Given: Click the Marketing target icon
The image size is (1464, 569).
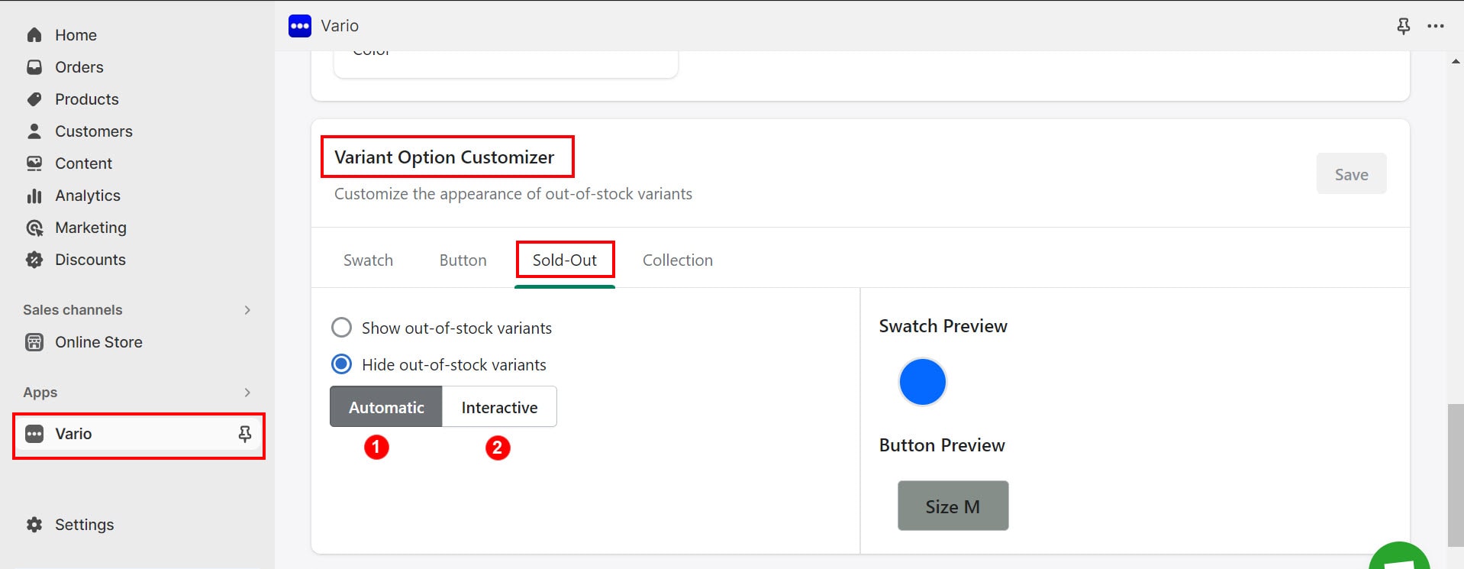Looking at the screenshot, I should click(x=34, y=228).
